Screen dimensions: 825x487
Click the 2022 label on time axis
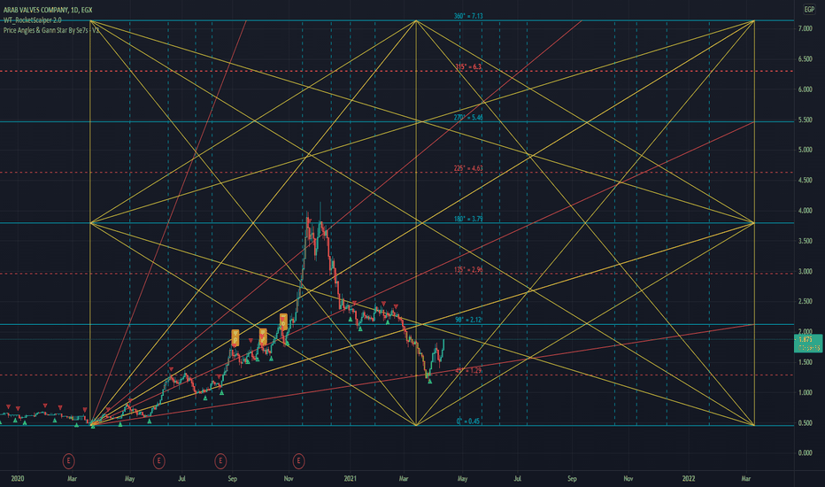[x=689, y=478]
